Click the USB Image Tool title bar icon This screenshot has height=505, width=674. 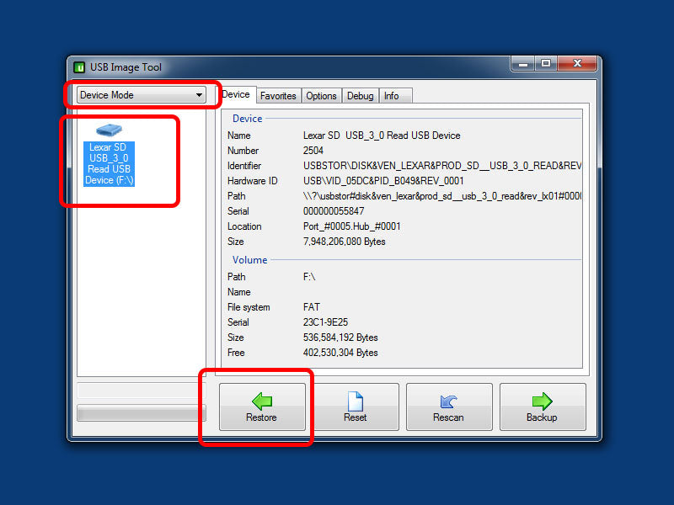(x=79, y=67)
